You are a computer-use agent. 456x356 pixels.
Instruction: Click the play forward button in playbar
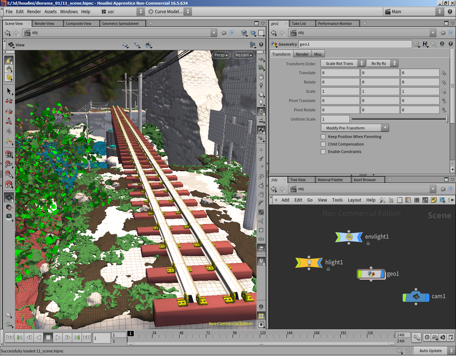coord(58,338)
